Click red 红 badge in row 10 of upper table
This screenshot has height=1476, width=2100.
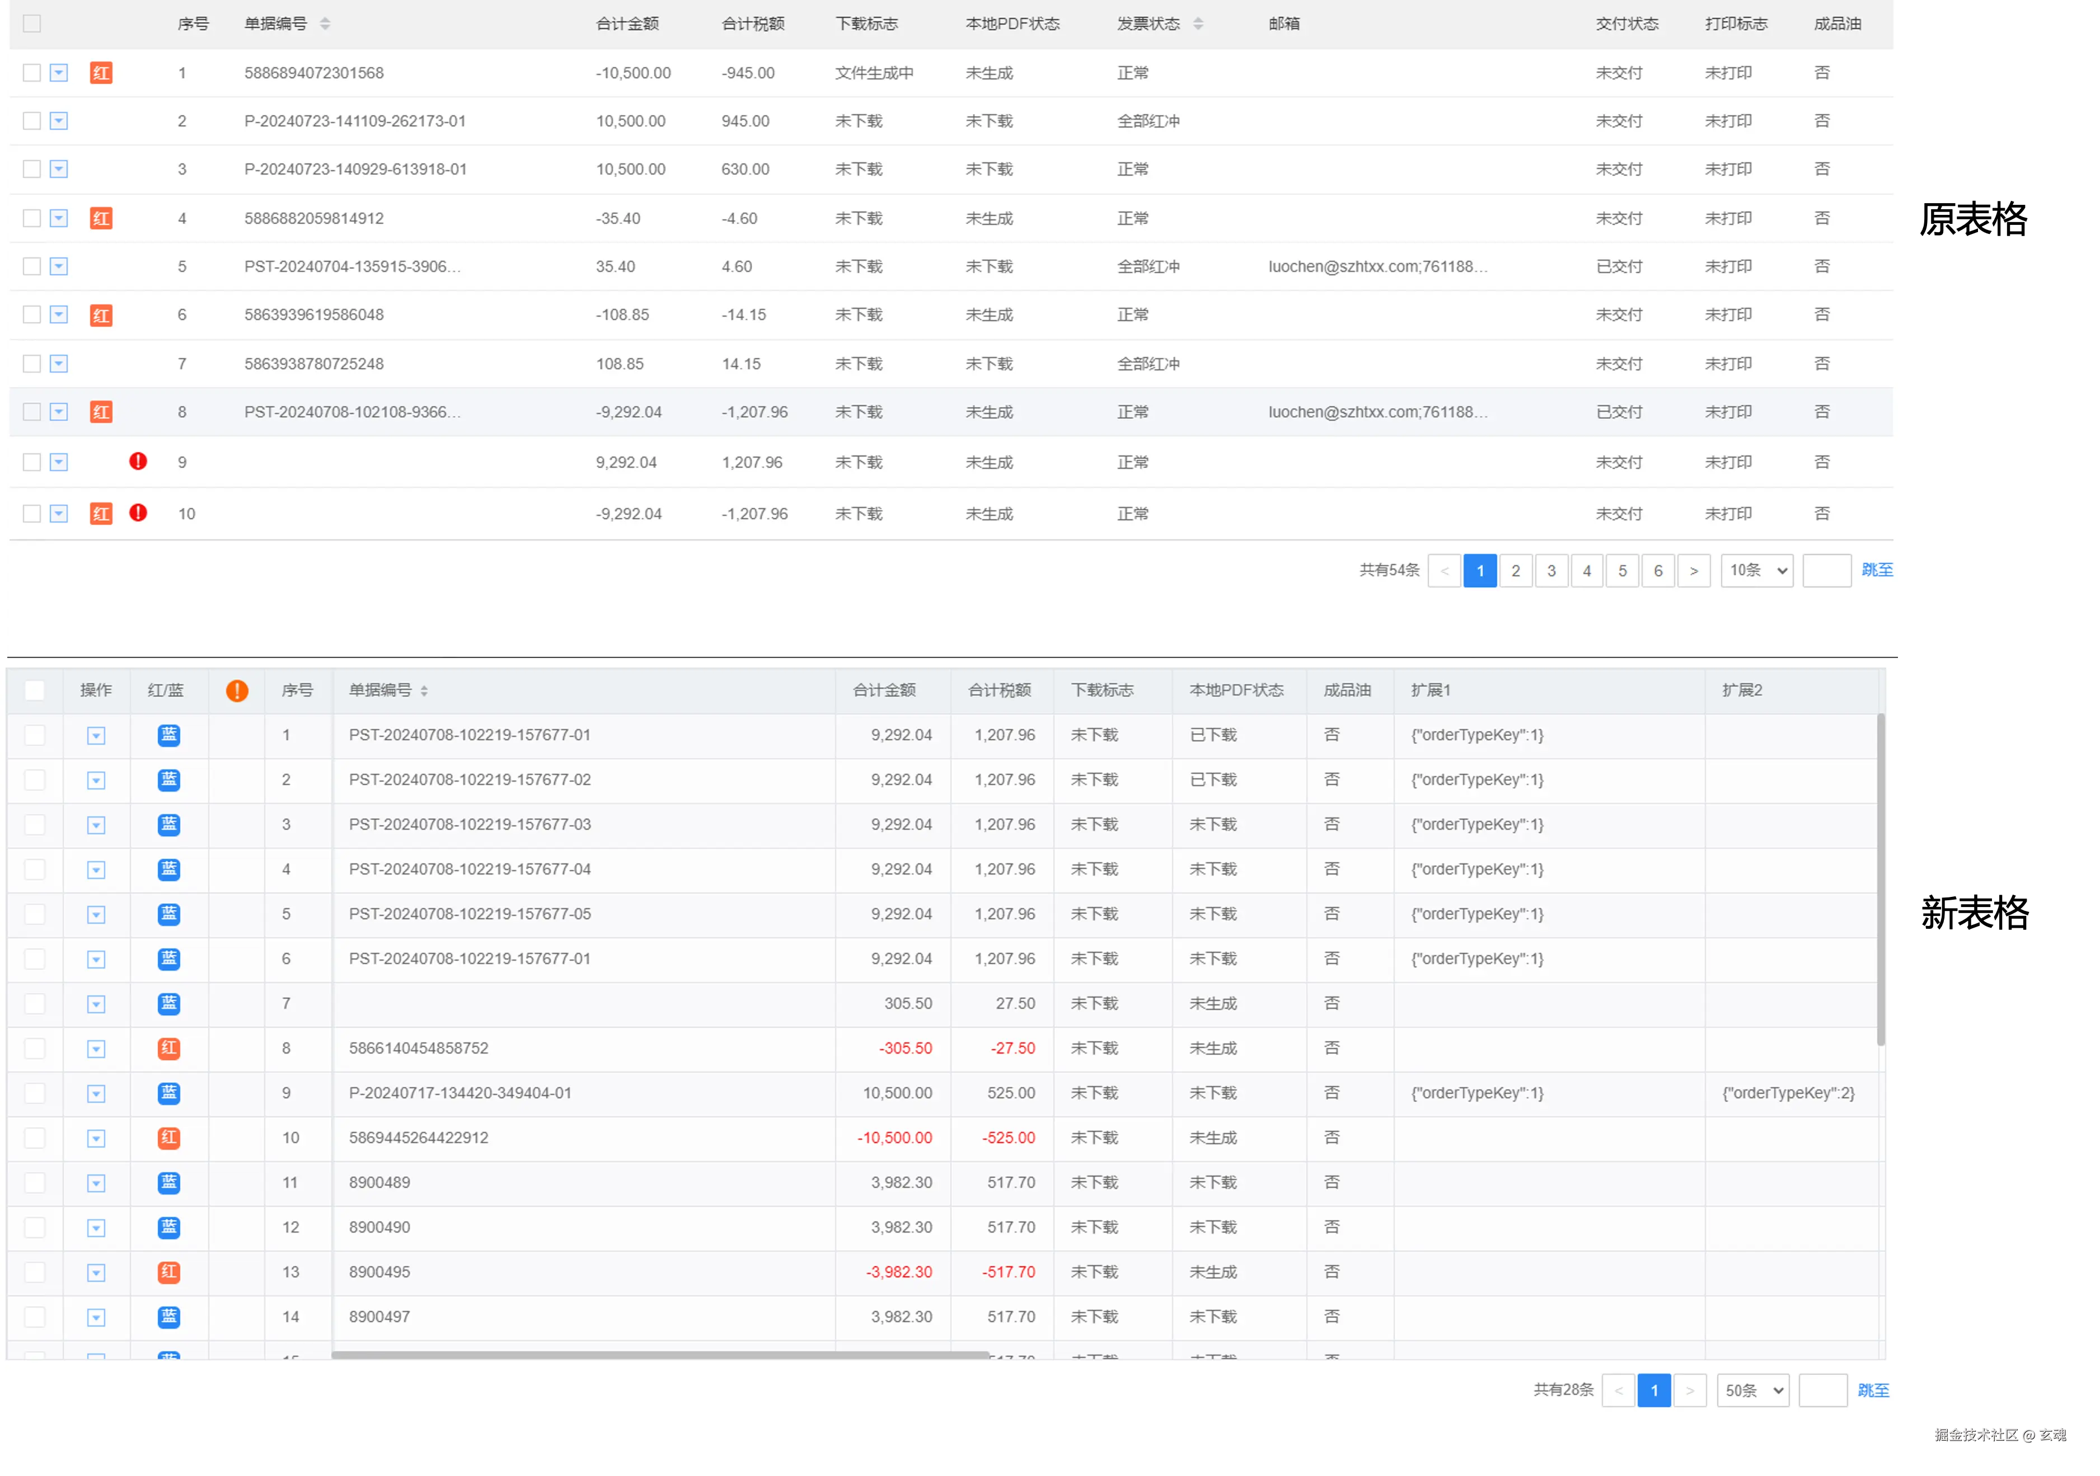[101, 514]
